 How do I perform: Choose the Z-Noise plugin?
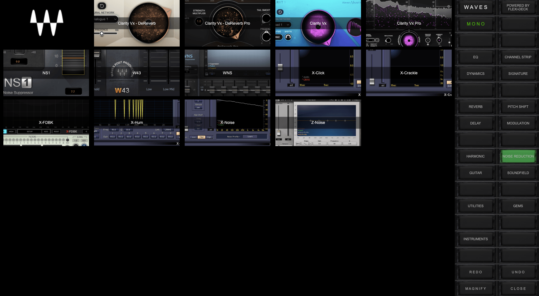318,122
